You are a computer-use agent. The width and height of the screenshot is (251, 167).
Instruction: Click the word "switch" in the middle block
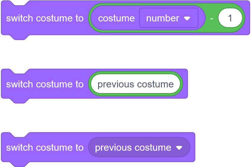(19, 84)
